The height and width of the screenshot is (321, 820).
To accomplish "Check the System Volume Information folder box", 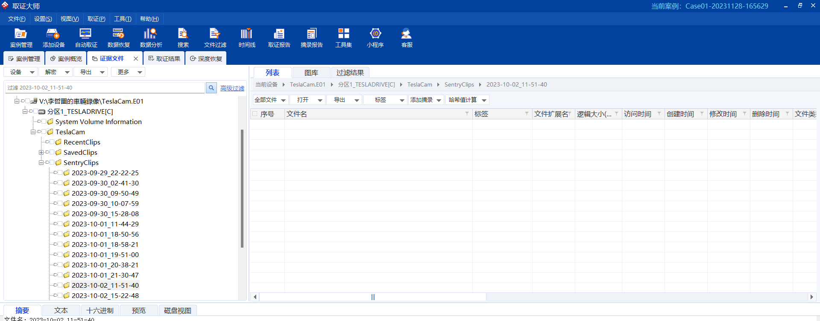I will click(x=44, y=121).
